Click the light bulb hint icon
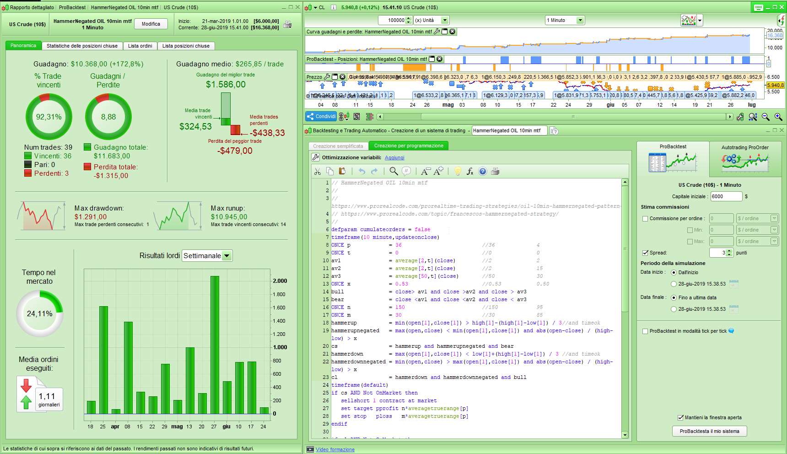Viewport: 787px width, 454px height. click(457, 171)
